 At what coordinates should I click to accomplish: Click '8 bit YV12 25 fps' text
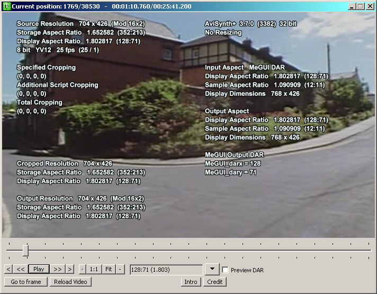tap(46, 50)
